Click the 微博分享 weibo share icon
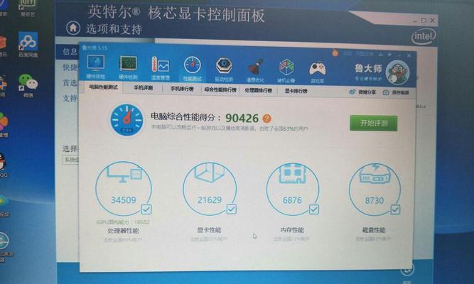 352,92
